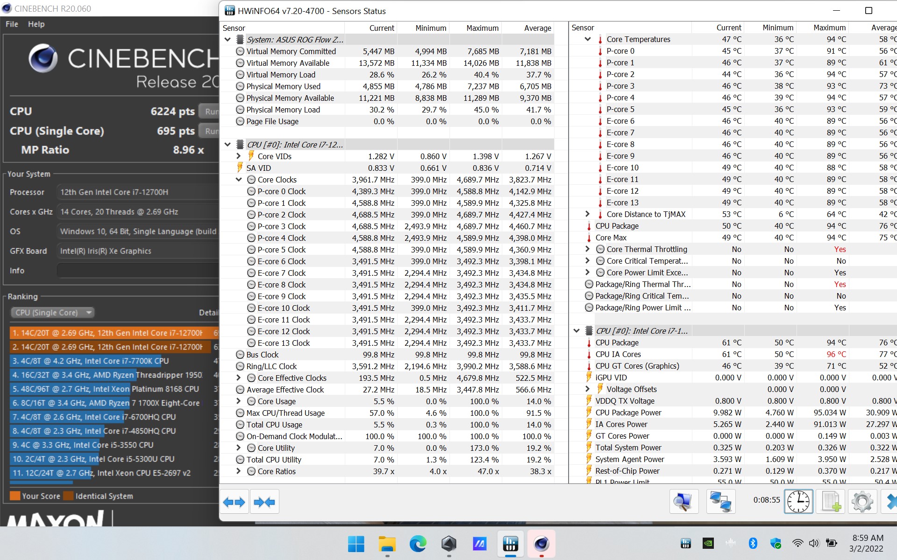This screenshot has width=897, height=560.
Task: Open the Windows Start menu
Action: pos(356,544)
